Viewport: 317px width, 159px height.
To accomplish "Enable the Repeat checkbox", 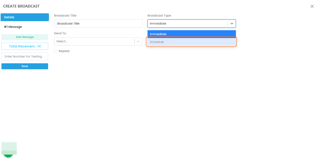I will click(x=56, y=51).
